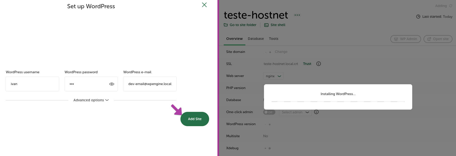
Task: Focus the WordPress e-mail field
Action: point(150,84)
